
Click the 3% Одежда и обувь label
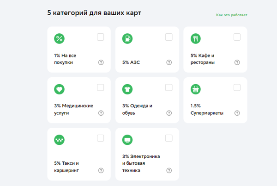[137, 109]
